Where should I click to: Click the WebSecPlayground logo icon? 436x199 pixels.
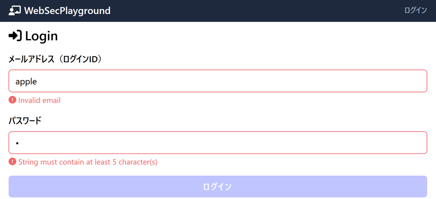tap(15, 10)
